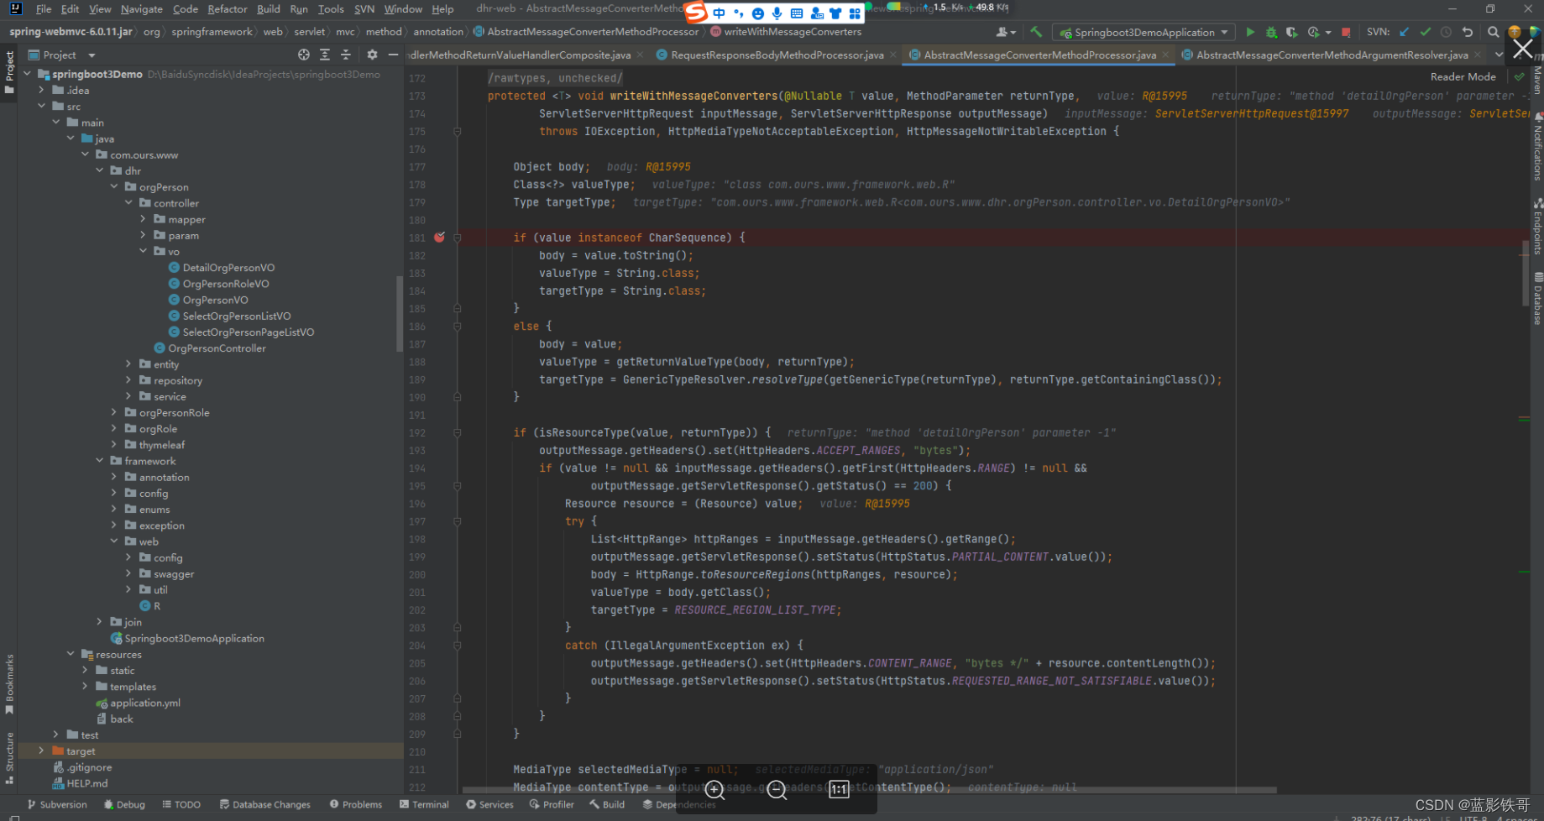
Task: Hide Project panel with minus icon
Action: [393, 55]
